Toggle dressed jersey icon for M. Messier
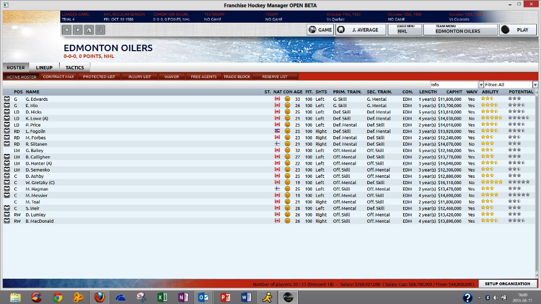Image resolution: width=541 pixels, height=304 pixels. coord(7,195)
